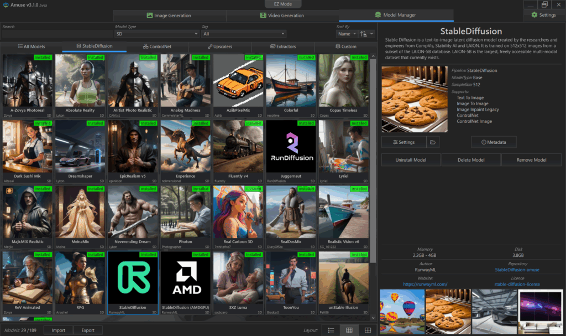This screenshot has width=566, height=336.
Task: Click the Delete Model button
Action: (471, 160)
